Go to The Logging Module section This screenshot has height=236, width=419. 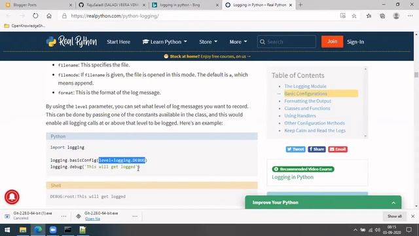click(305, 86)
